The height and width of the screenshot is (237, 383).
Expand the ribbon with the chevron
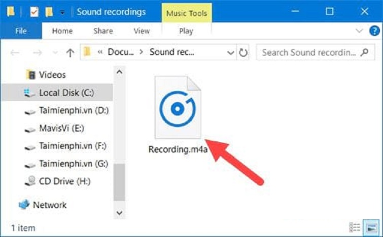(360, 31)
